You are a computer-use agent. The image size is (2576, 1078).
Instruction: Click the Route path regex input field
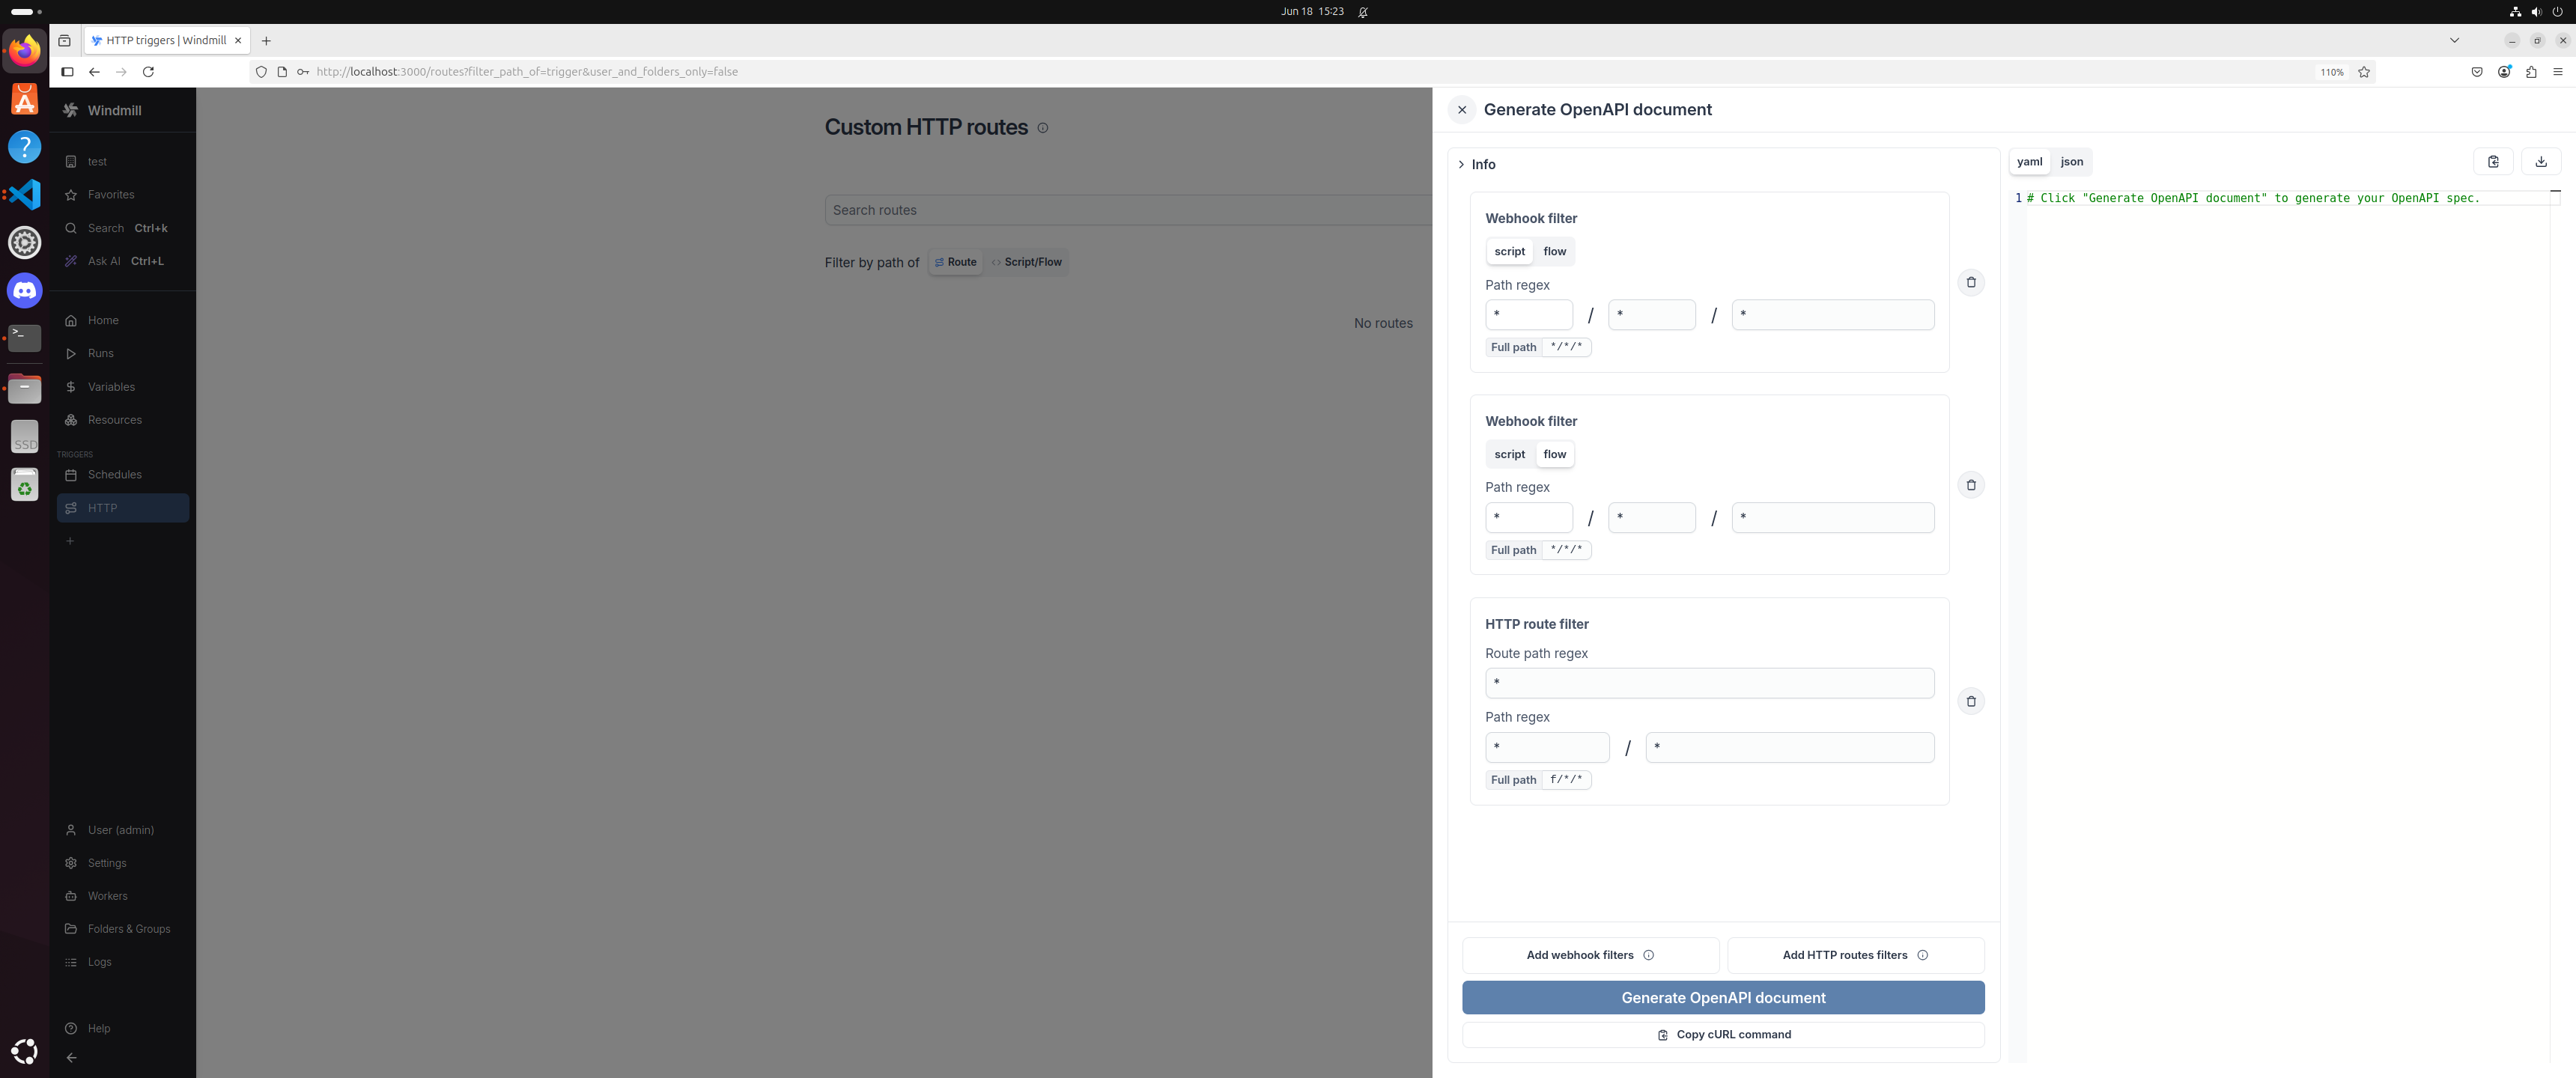click(x=1709, y=683)
